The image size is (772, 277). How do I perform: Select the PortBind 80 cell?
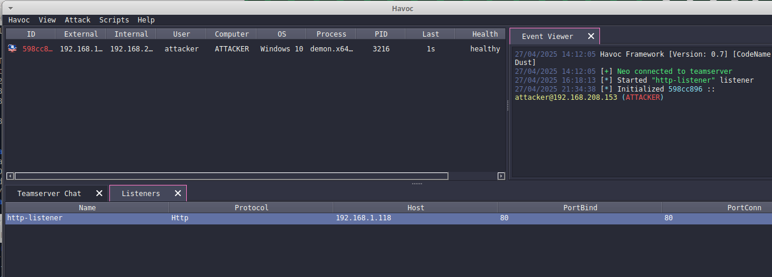(504, 218)
